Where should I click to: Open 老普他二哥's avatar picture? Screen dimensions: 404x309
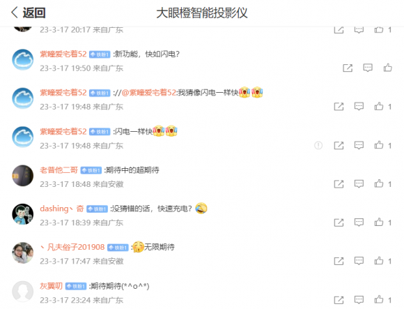[x=23, y=175]
